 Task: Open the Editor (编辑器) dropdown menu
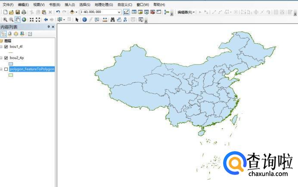186,12
